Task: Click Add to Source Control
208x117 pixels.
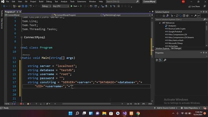Action: [x=166, y=108]
